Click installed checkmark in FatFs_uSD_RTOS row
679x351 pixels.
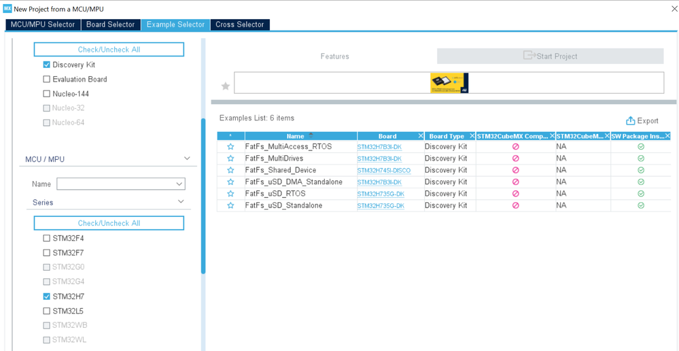tap(641, 194)
